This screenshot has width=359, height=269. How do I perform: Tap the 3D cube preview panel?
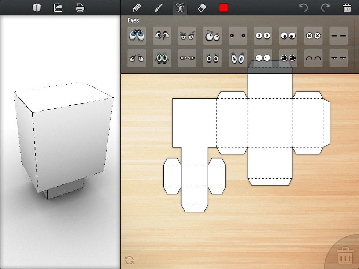click(60, 143)
